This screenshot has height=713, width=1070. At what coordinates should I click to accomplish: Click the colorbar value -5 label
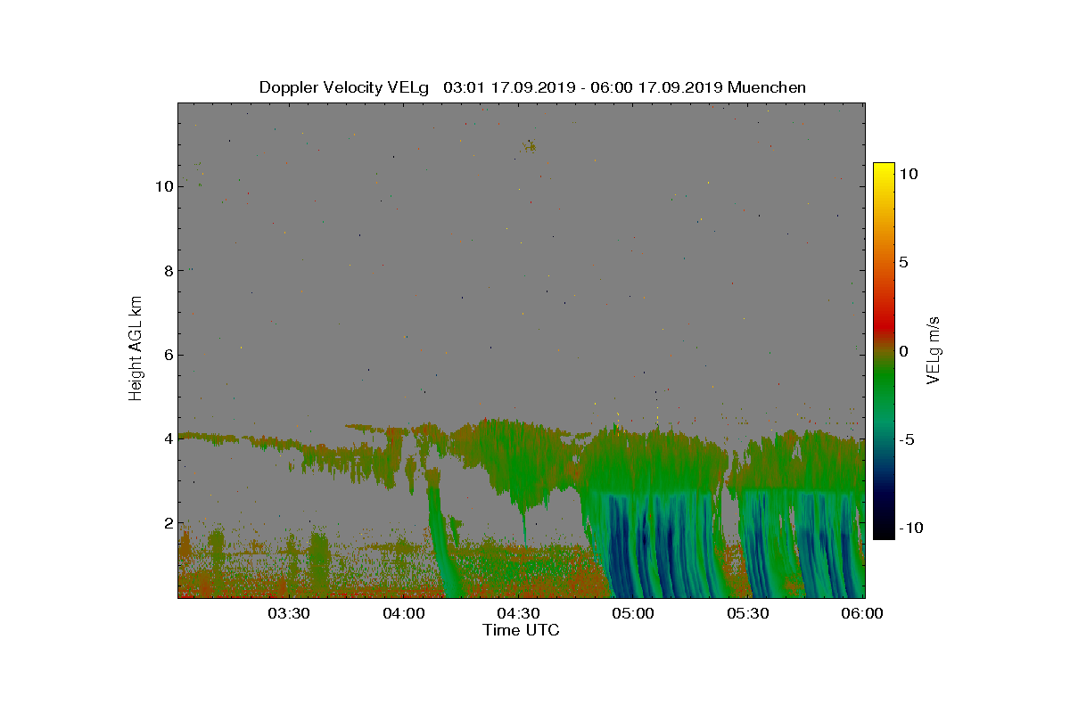(906, 439)
